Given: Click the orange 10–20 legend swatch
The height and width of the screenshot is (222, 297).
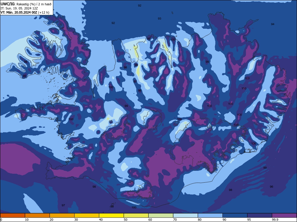Looking at the screenshot, I should [x=37, y=215].
